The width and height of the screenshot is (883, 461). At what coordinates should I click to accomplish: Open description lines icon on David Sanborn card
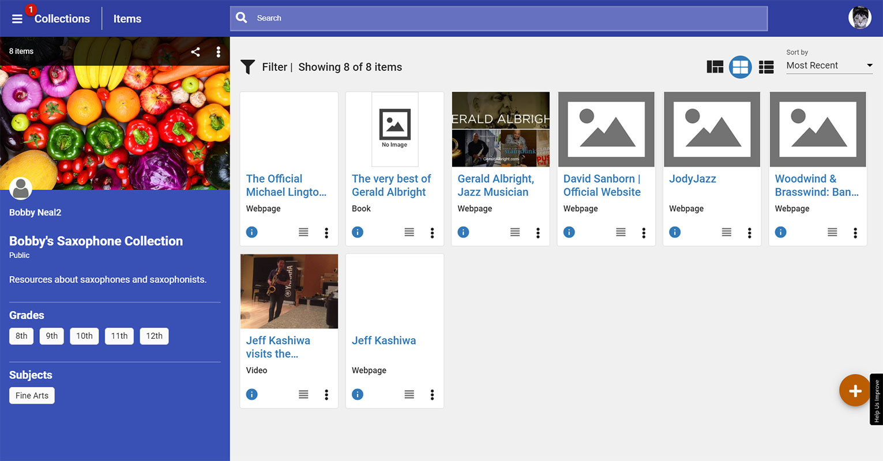click(x=621, y=232)
